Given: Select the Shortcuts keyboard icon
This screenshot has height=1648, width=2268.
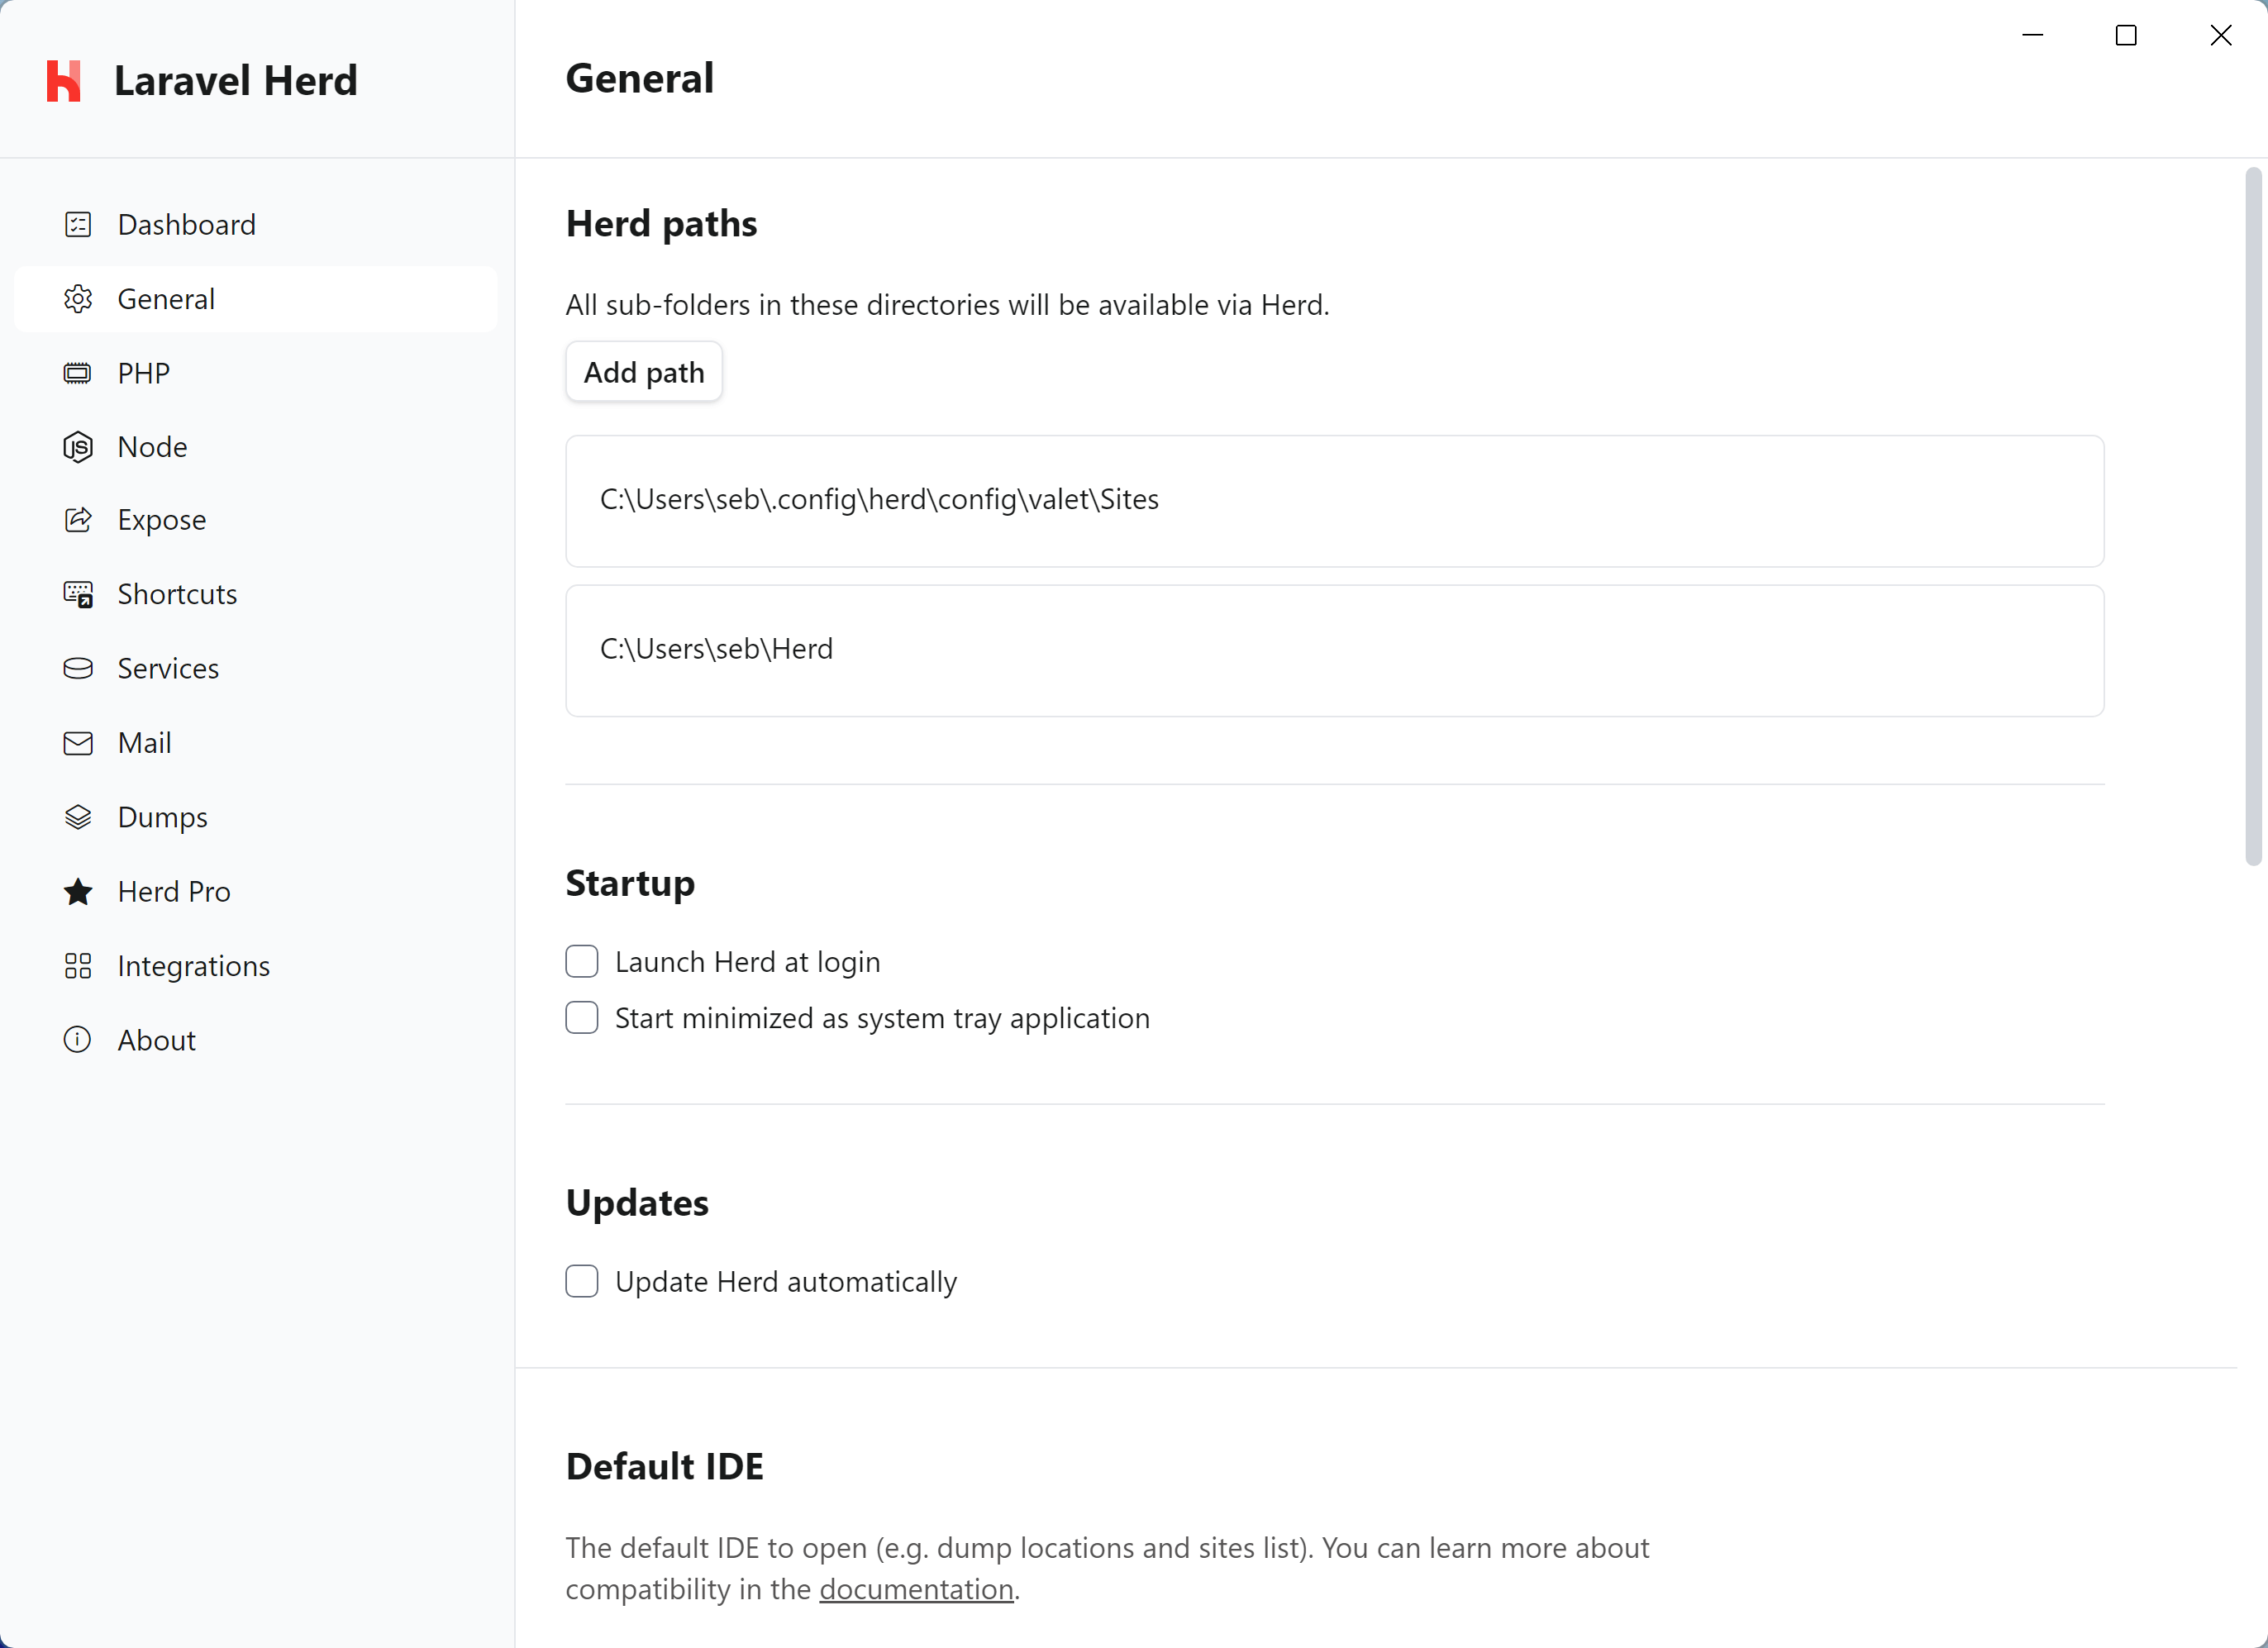Looking at the screenshot, I should tap(77, 593).
